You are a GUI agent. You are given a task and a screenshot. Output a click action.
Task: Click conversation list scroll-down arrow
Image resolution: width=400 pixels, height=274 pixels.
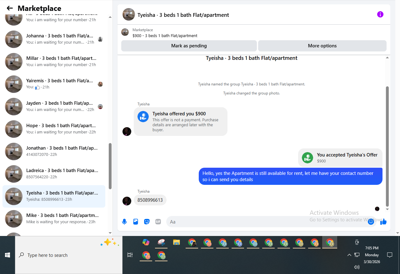click(110, 233)
